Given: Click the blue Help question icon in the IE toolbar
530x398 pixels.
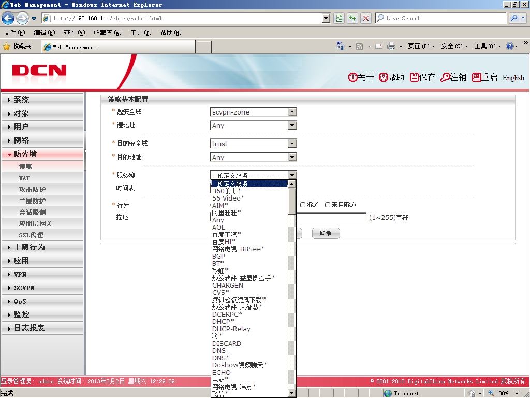Looking at the screenshot, I should pyautogui.click(x=510, y=46).
